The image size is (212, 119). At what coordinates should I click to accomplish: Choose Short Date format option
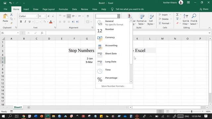pyautogui.click(x=113, y=55)
